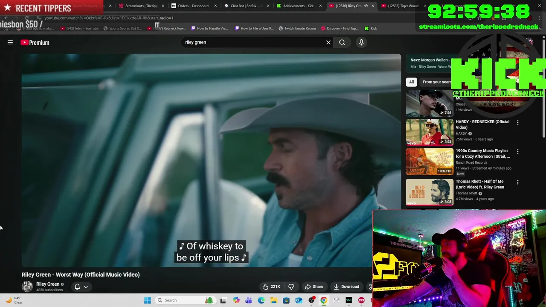Click the browser address bar URL
Screen dimensions: 546x307
pos(109,18)
